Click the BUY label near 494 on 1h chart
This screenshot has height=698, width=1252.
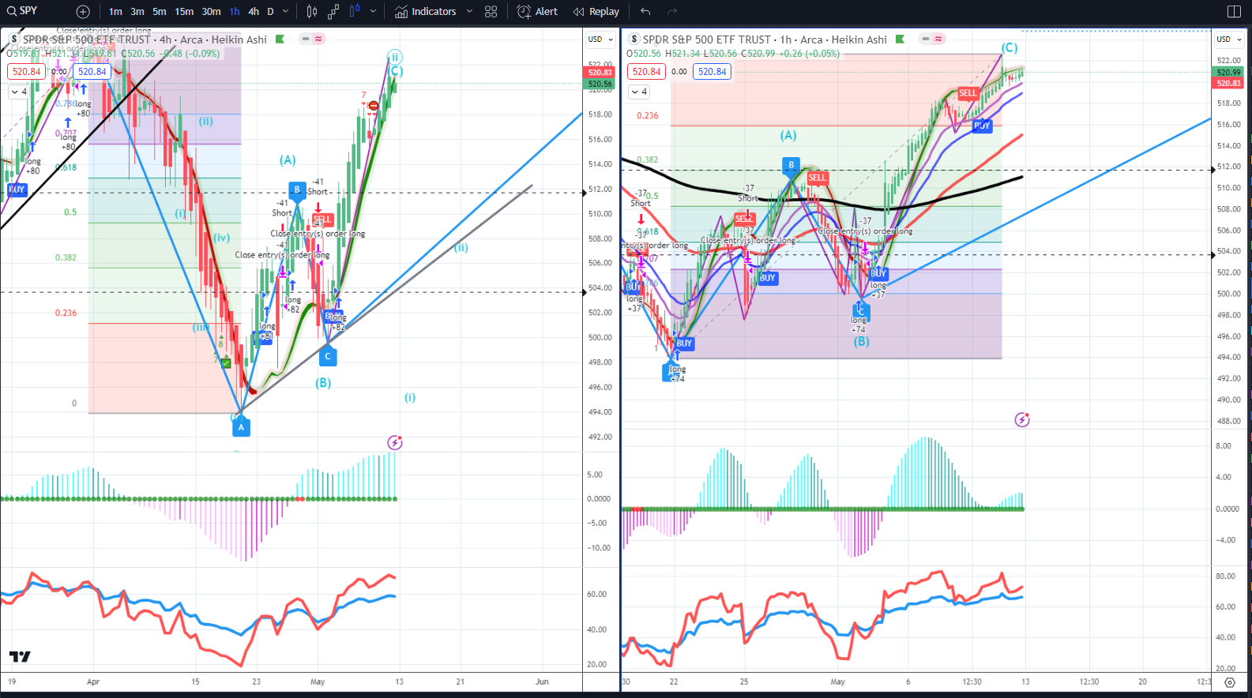pyautogui.click(x=684, y=343)
